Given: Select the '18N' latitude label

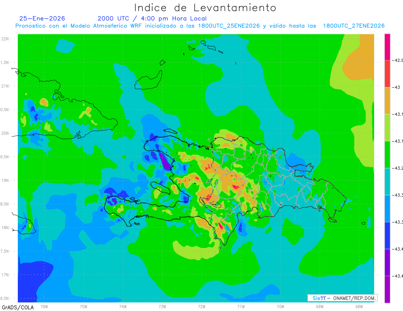Looking at the screenshot, I should (x=5, y=227).
